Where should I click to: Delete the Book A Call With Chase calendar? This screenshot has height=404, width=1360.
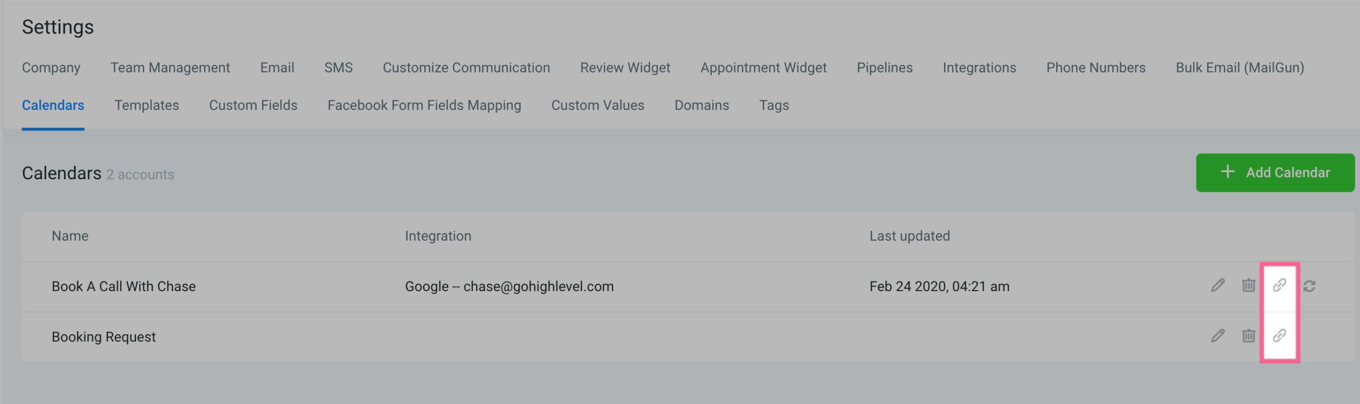(1248, 285)
